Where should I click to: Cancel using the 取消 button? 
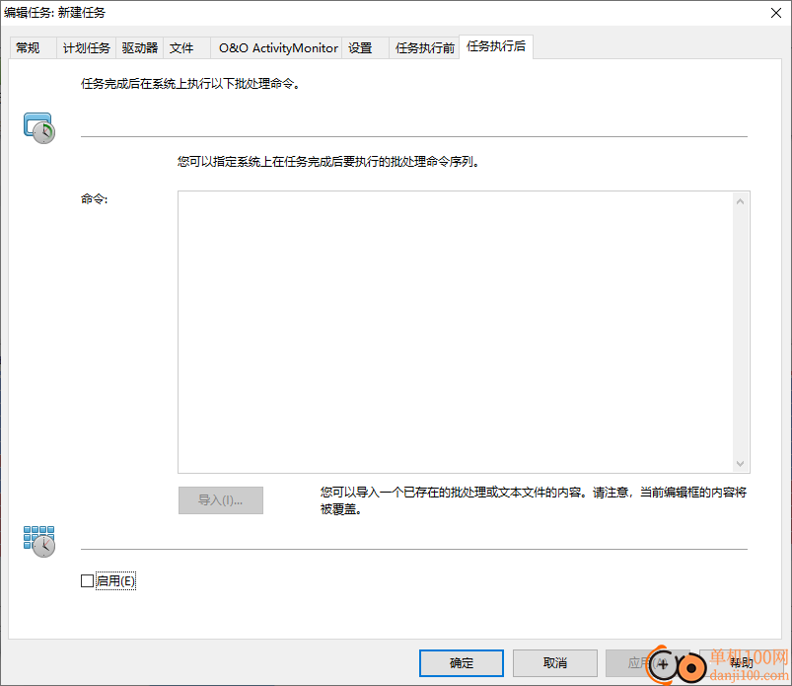[555, 662]
